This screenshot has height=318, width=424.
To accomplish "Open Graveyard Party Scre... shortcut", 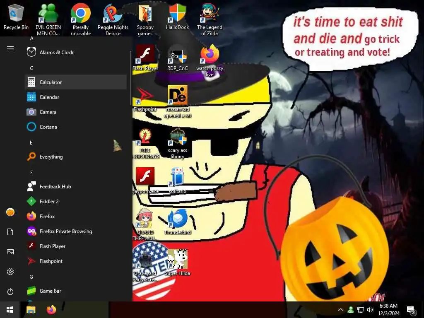I will pyautogui.click(x=145, y=265).
